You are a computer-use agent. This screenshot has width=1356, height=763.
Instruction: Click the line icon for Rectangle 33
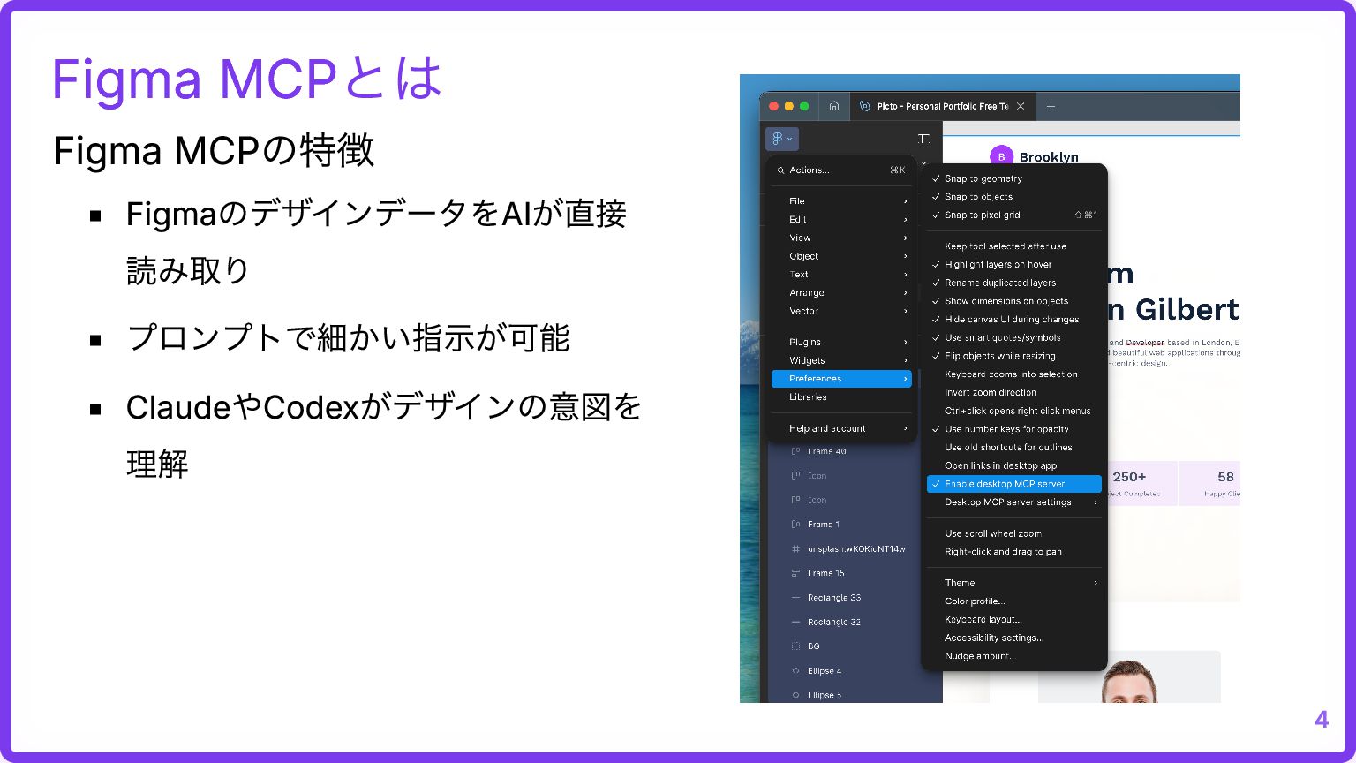click(x=795, y=598)
